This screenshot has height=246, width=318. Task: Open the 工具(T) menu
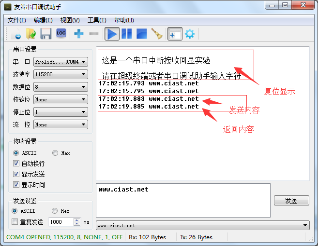[x=97, y=20]
